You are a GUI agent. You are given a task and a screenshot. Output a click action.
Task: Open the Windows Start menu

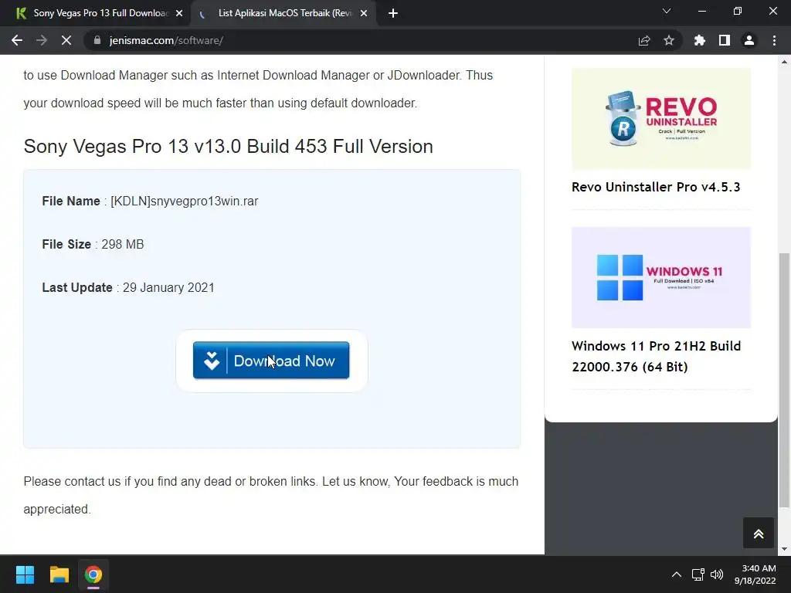25,574
